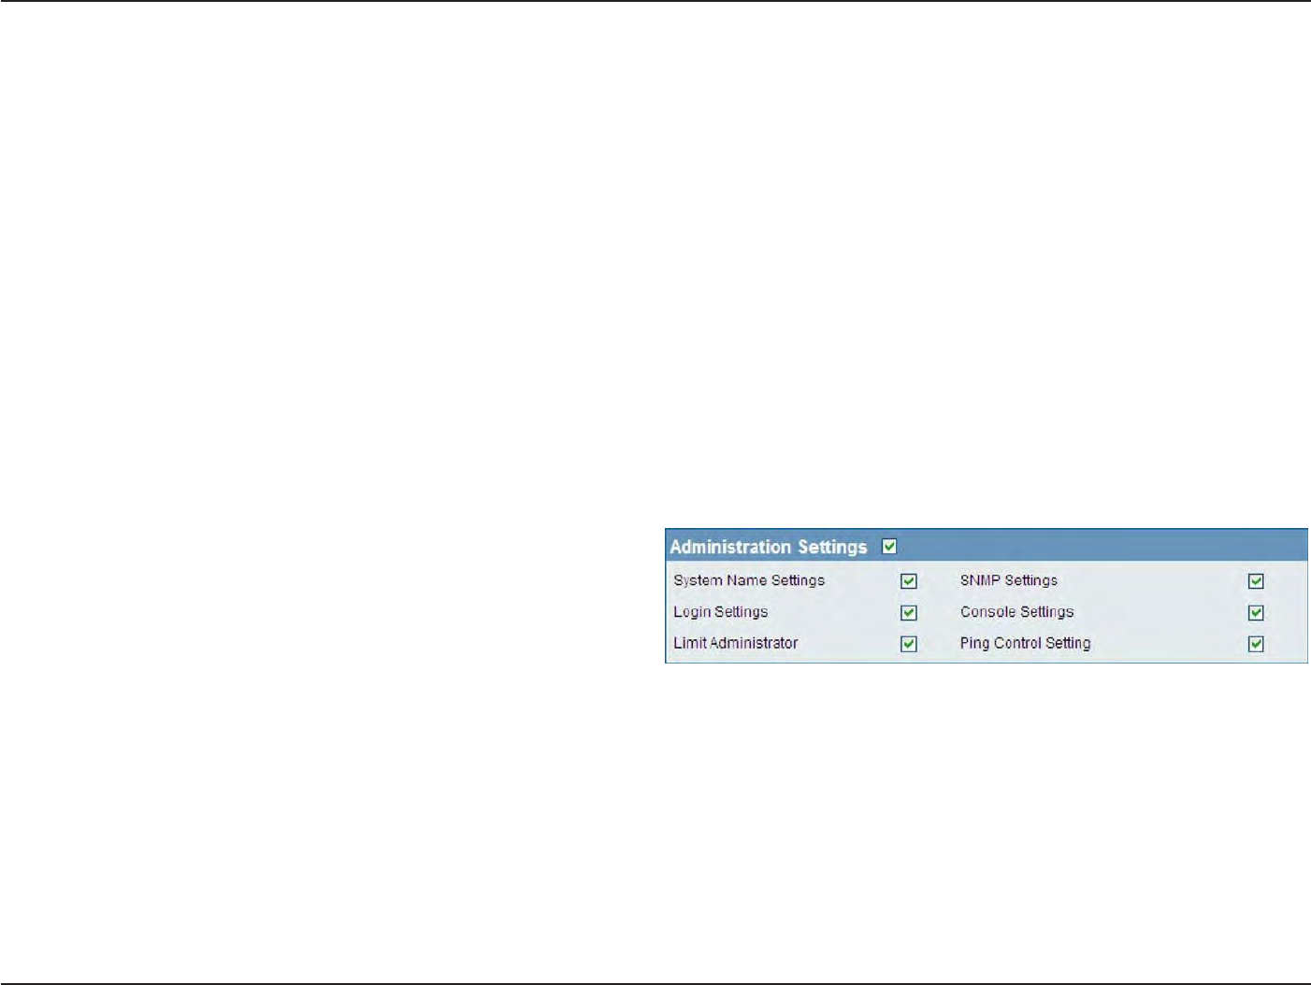Click the Administration Settings title text
1311x985 pixels.
(x=769, y=547)
